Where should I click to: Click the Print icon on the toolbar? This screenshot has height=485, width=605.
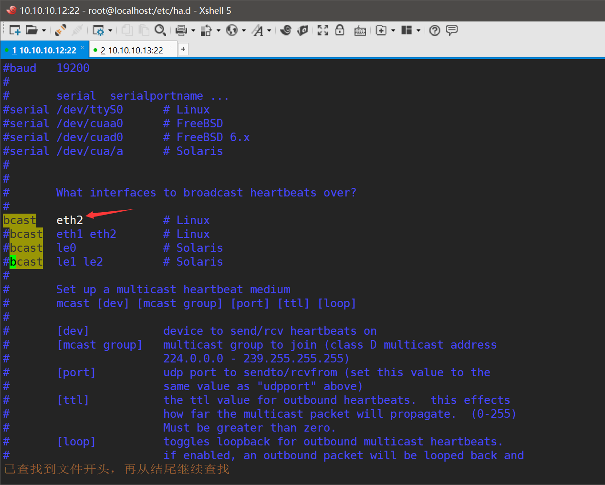181,30
